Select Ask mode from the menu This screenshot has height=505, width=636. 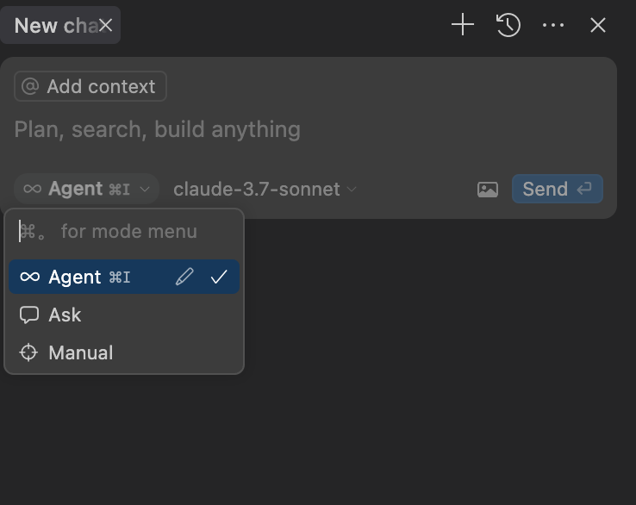(65, 315)
